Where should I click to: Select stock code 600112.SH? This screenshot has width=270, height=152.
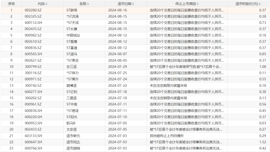34,23
